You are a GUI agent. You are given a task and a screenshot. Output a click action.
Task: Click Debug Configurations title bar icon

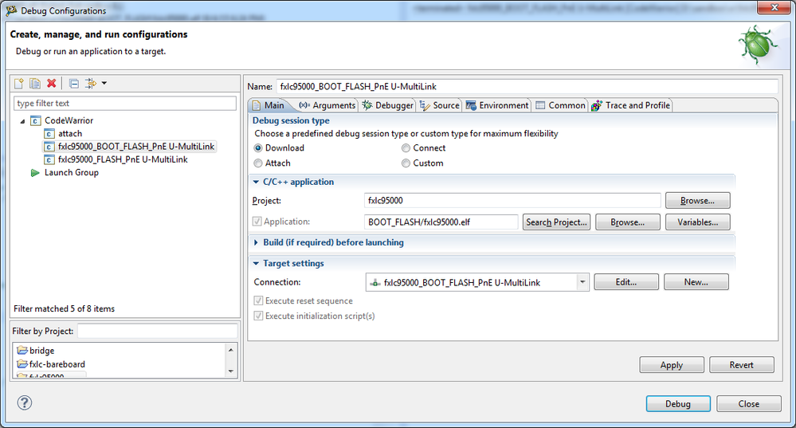click(x=11, y=10)
